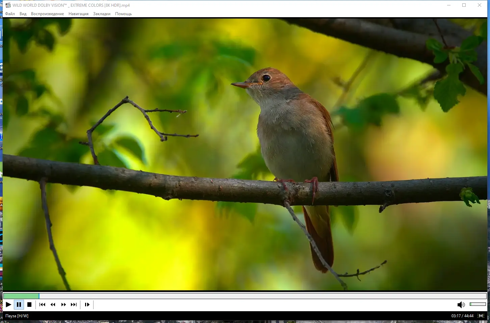490x323 pixels.
Task: Step forward one frame
Action: point(87,304)
